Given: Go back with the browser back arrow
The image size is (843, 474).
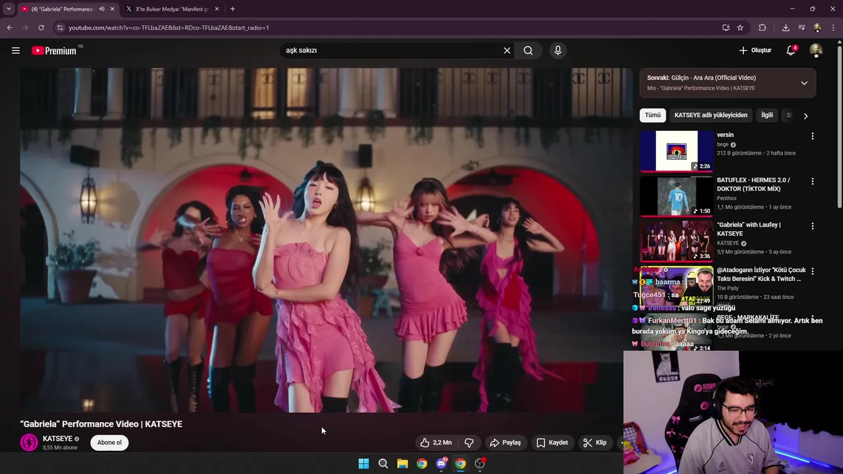Looking at the screenshot, I should click(x=9, y=28).
